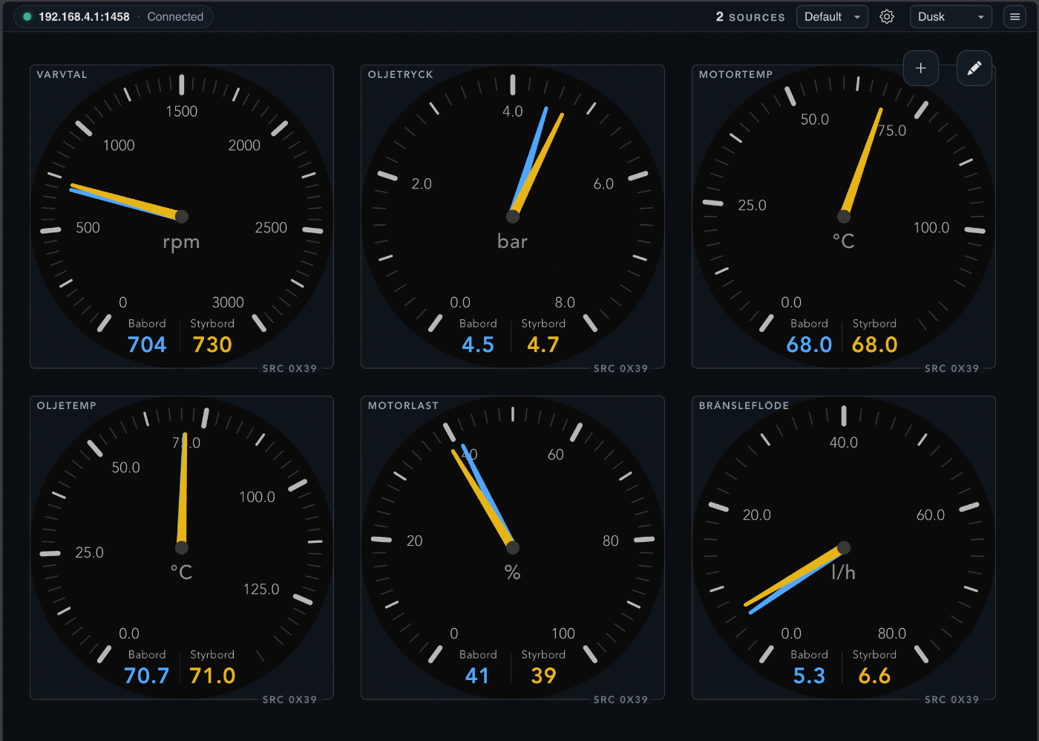Click the Babord engine load value 41
1039x741 pixels.
point(477,676)
